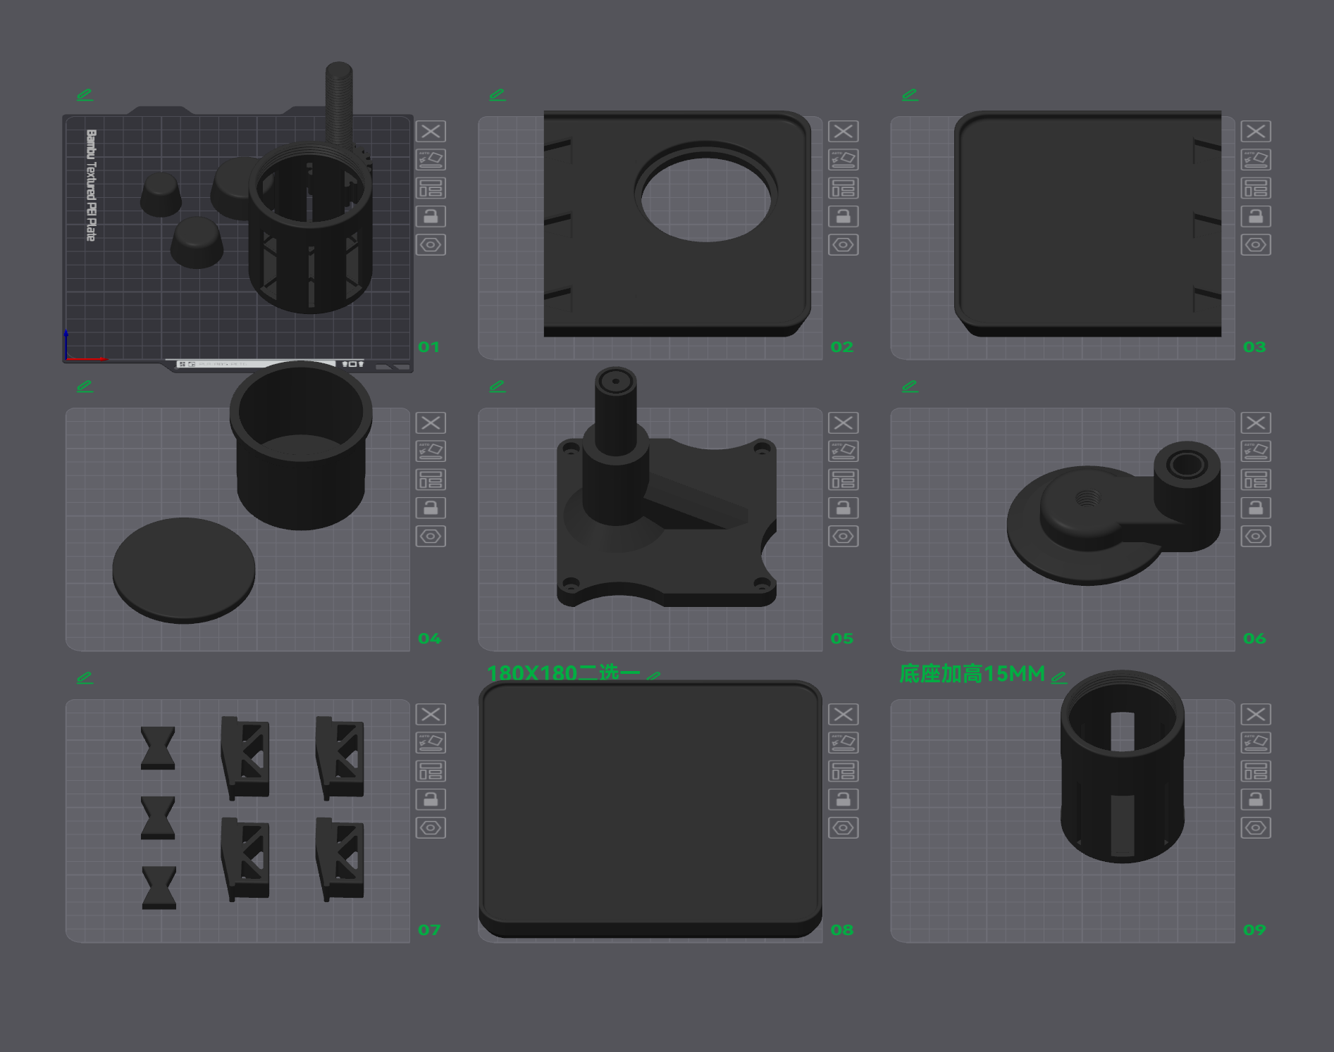This screenshot has width=1334, height=1052.
Task: Remove plate 02 with its X icon
Action: pos(843,132)
